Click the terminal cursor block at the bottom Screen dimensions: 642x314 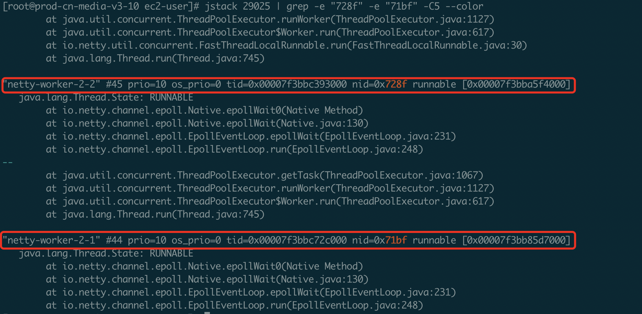coord(207,313)
